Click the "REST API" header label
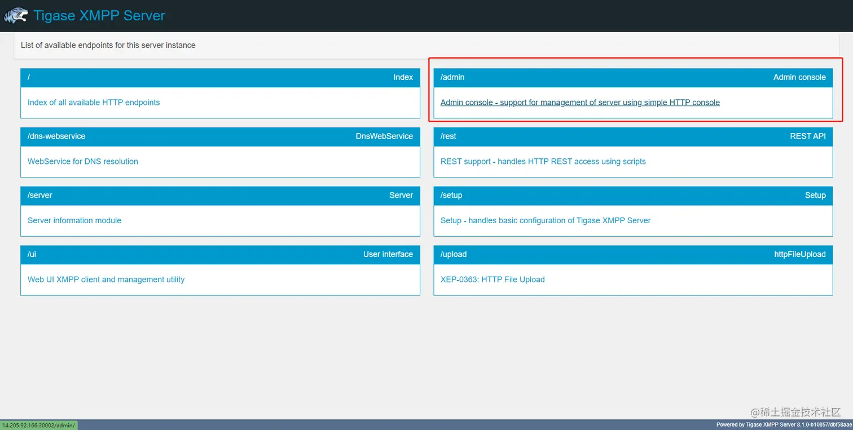The height and width of the screenshot is (430, 853). click(x=808, y=136)
